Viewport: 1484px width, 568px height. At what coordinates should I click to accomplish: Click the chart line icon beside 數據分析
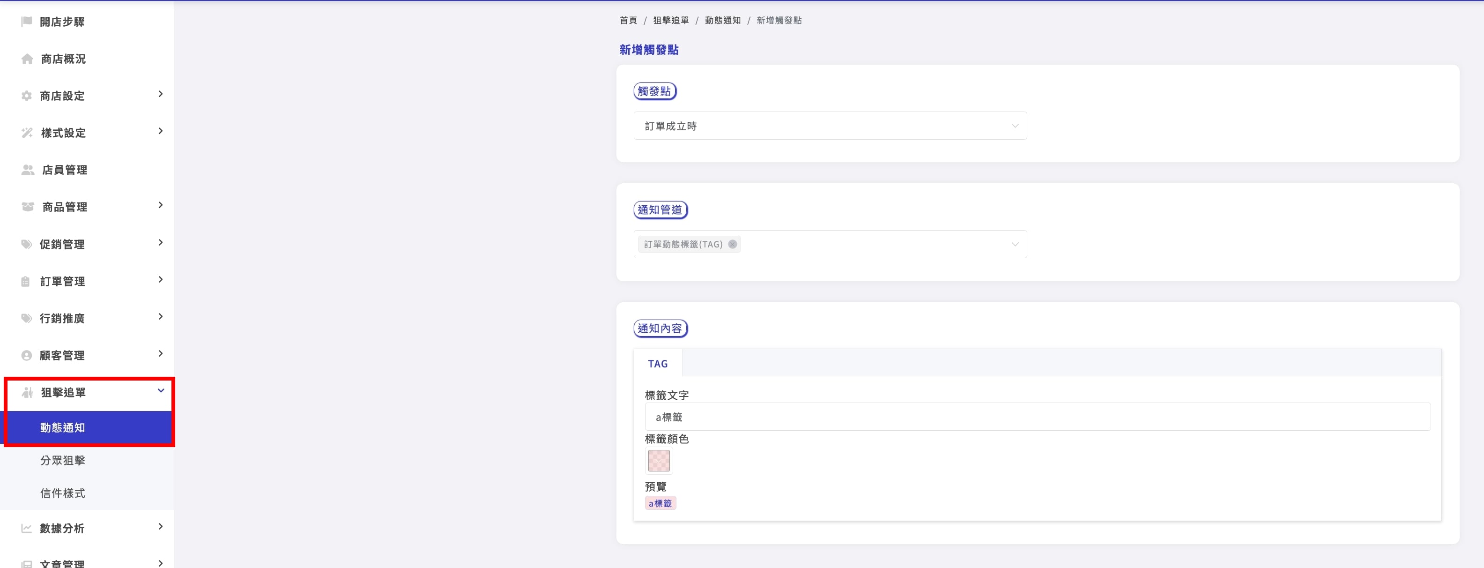pos(27,528)
